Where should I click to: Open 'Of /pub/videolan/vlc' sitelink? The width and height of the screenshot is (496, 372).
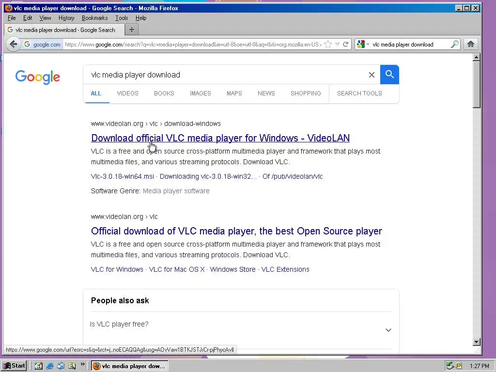pyautogui.click(x=293, y=176)
